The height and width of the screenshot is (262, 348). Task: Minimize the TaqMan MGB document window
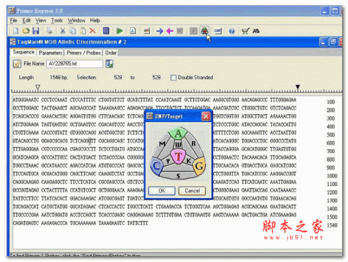click(323, 42)
